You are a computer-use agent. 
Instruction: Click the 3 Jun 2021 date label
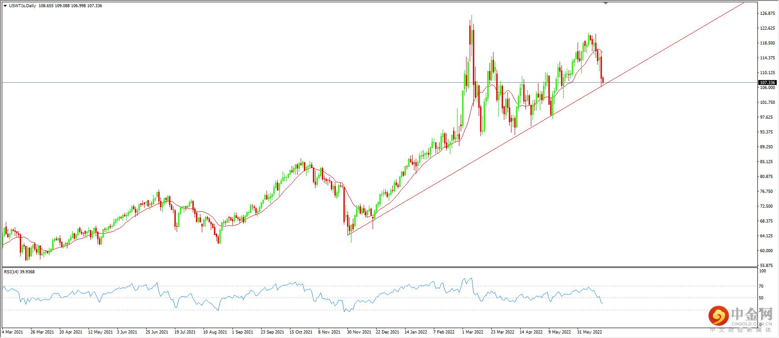[127, 332]
